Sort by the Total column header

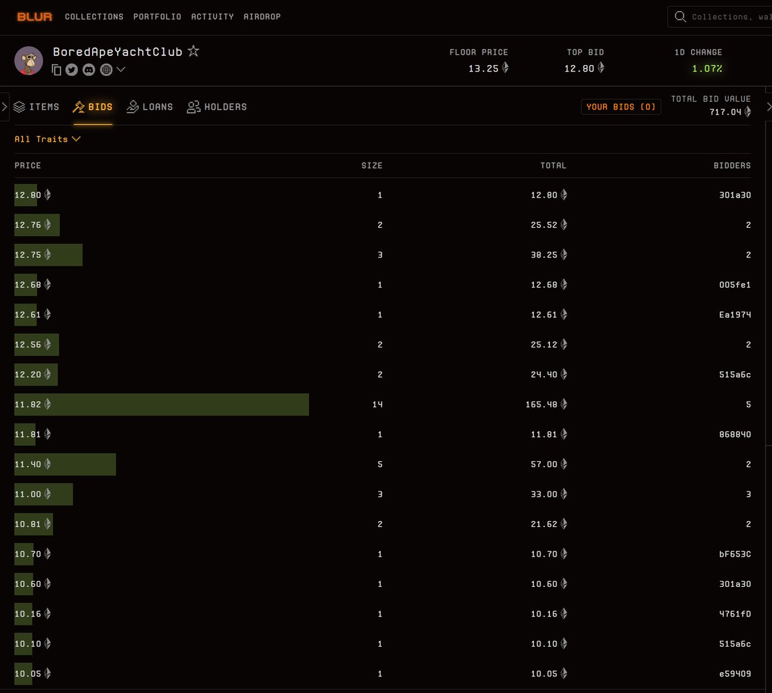(x=553, y=165)
